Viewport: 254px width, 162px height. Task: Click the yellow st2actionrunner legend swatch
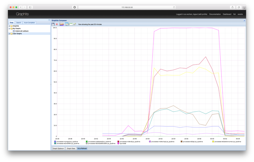coord(213,142)
